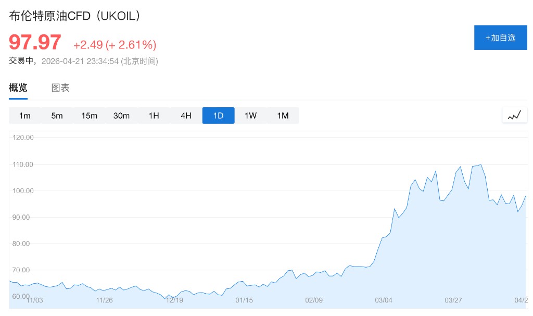Choose the 15m chart interval

(90, 116)
